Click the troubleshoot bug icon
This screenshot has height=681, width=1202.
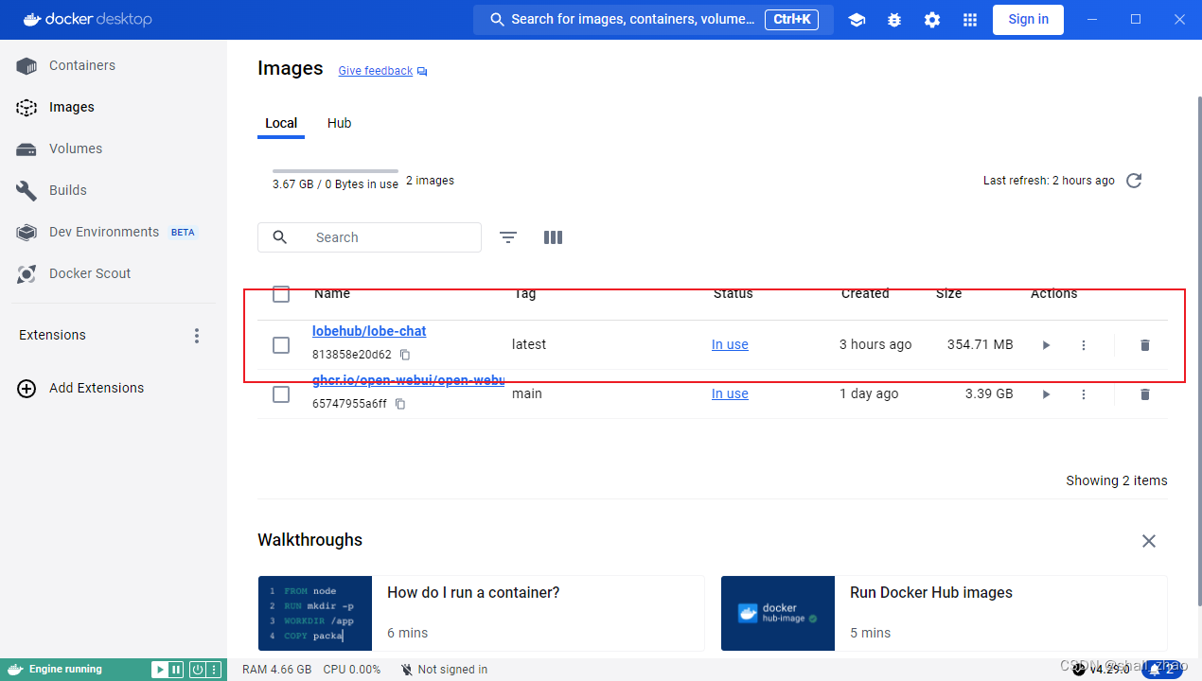click(894, 20)
